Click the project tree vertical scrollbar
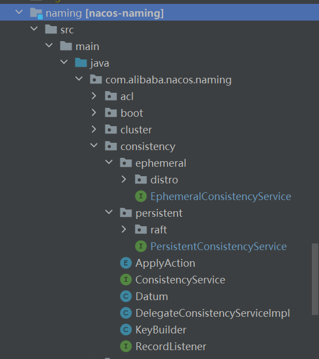Screen dimensions: 319x359 (315, 280)
